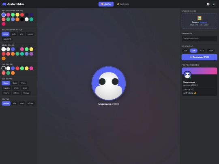
Task: Pick the yellow eye color swatch
Action: pos(27,68)
